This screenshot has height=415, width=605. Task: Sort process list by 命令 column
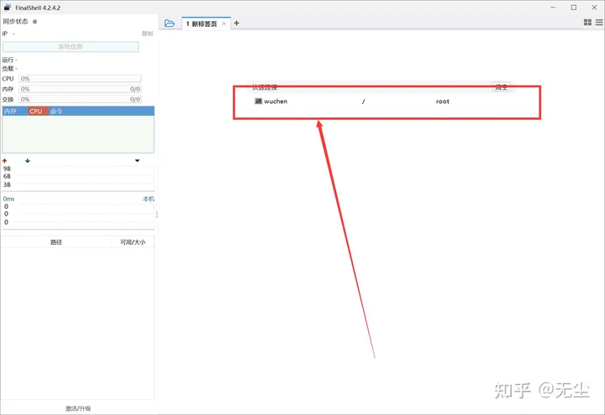click(x=56, y=111)
